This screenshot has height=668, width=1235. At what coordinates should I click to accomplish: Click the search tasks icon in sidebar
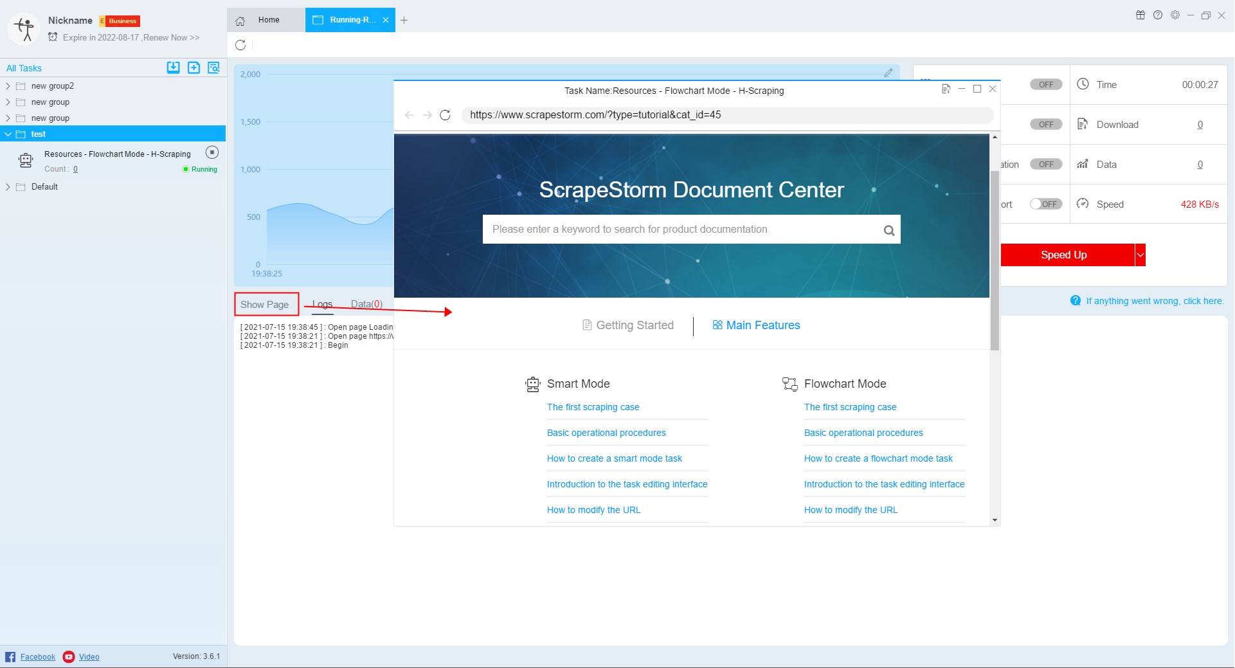(x=213, y=68)
